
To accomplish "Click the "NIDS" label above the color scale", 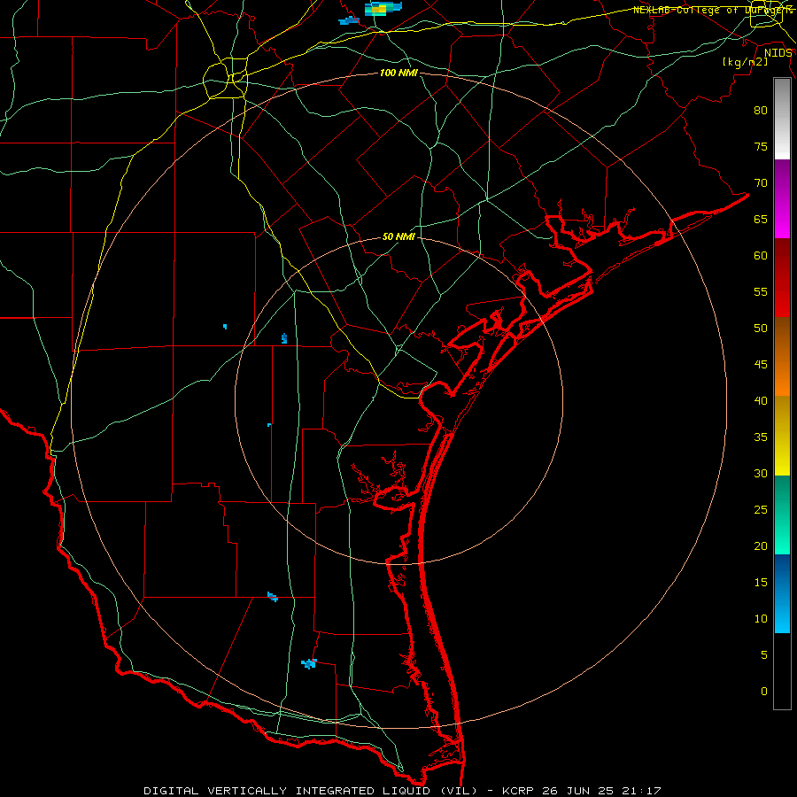I will pos(778,53).
